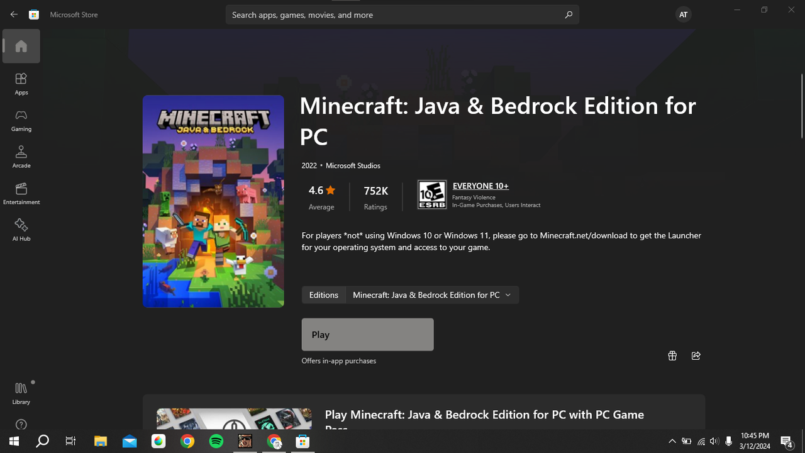
Task: Open File Explorer from taskbar
Action: coord(101,441)
